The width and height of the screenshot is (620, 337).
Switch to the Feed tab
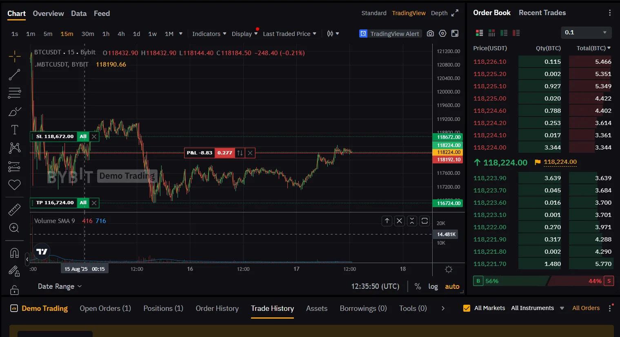[102, 13]
